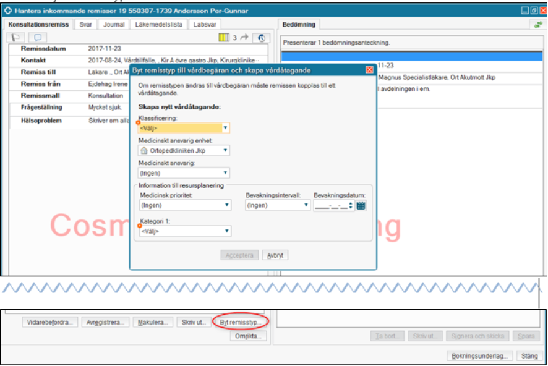This screenshot has width=548, height=366.
Task: Close the Byt remisstyp dialog with red X
Action: coord(369,70)
